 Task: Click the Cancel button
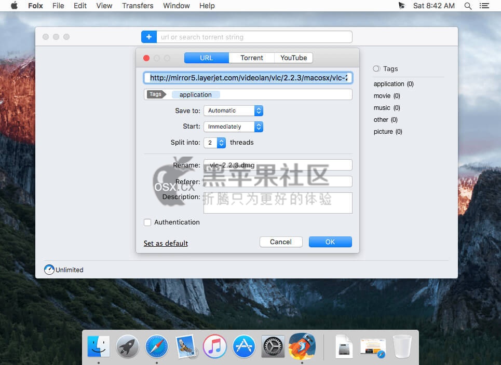pyautogui.click(x=281, y=242)
